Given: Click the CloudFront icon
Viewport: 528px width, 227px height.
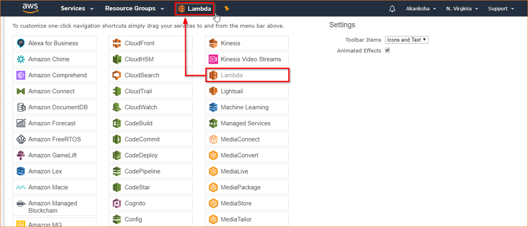Looking at the screenshot, I should click(x=117, y=43).
